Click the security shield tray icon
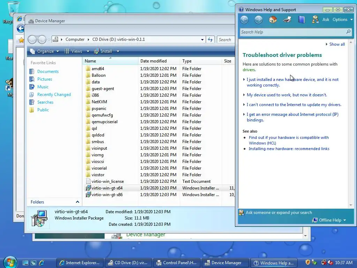The width and height of the screenshot is (357, 268). click(x=307, y=262)
